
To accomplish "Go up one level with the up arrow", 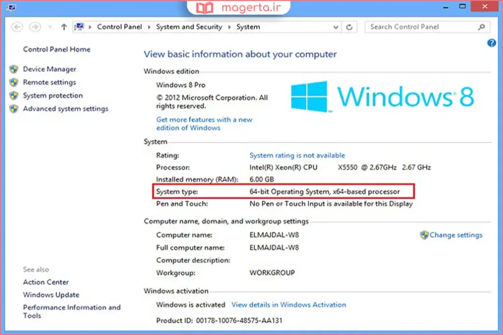I will tap(64, 27).
